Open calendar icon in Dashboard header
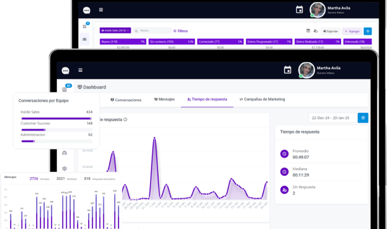 (288, 70)
